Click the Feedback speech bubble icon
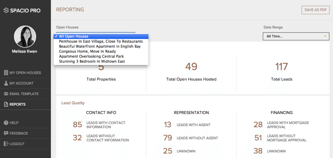Image resolution: width=333 pixels, height=158 pixels. (6, 133)
